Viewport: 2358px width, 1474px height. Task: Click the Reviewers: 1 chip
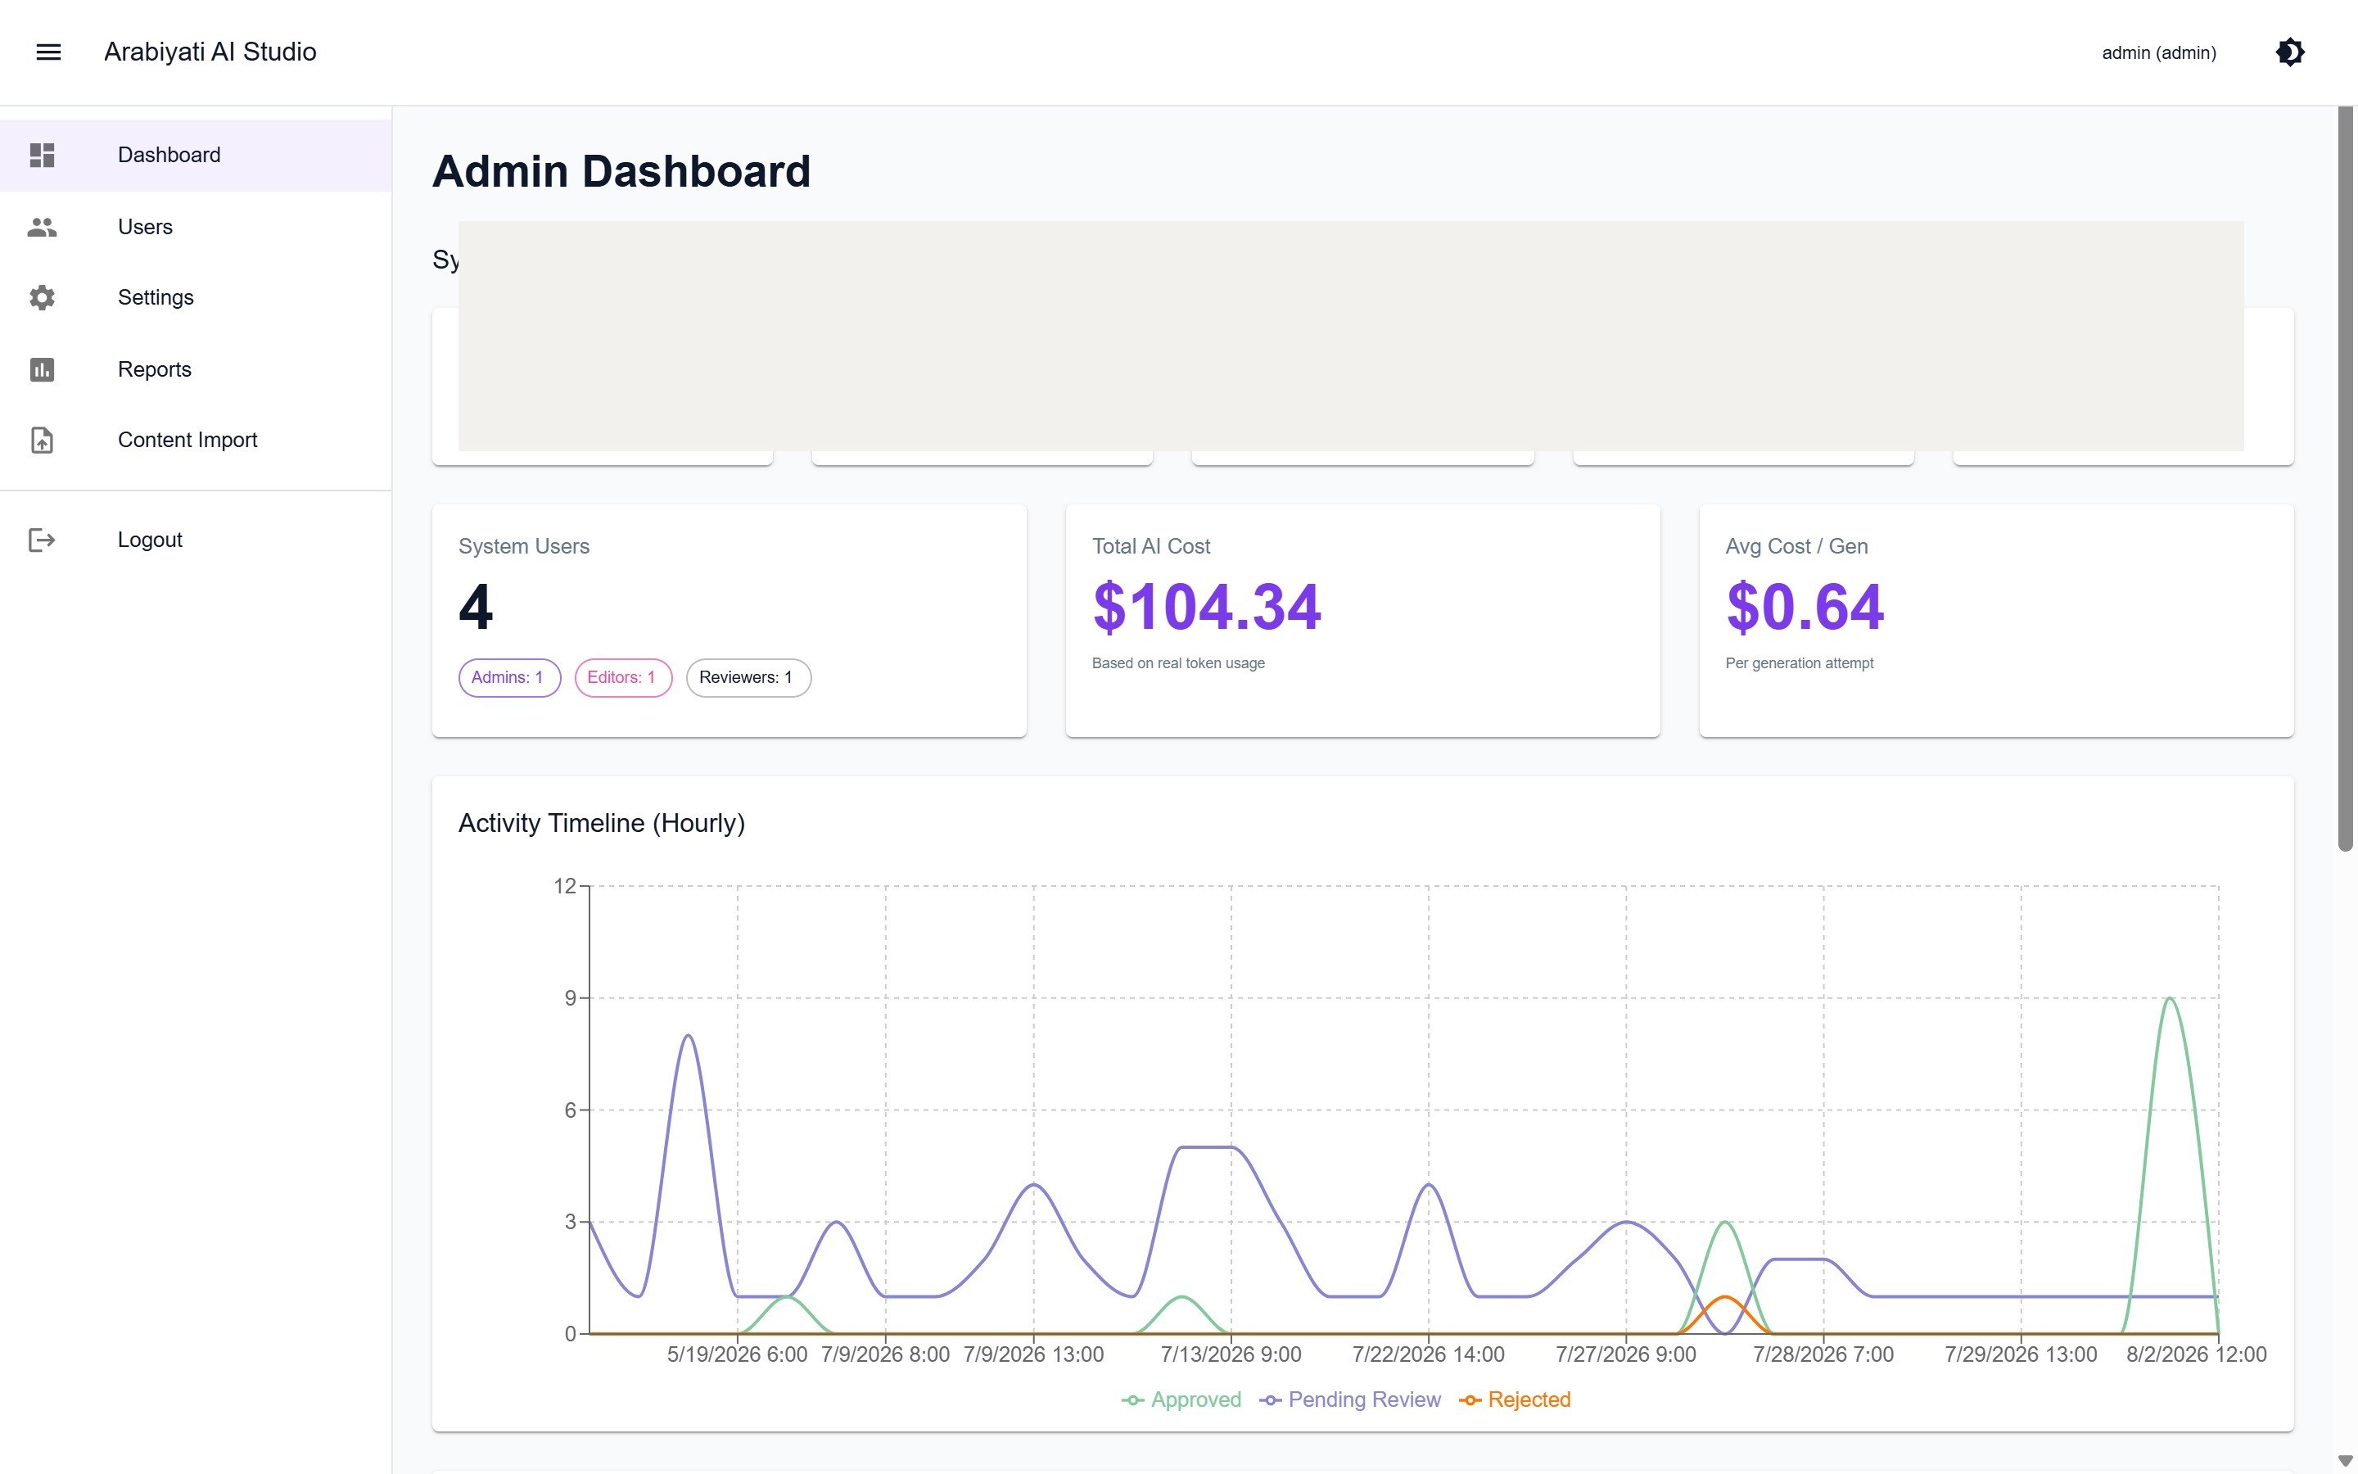click(748, 677)
